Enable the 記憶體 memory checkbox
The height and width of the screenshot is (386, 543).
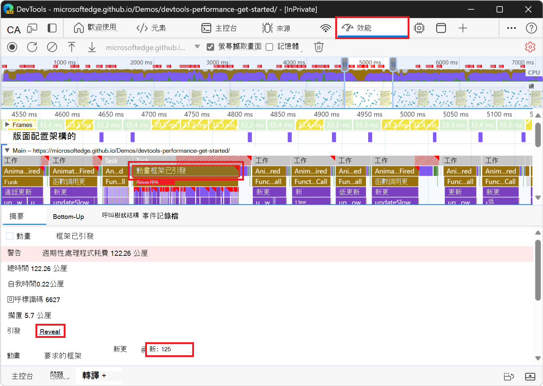(269, 47)
